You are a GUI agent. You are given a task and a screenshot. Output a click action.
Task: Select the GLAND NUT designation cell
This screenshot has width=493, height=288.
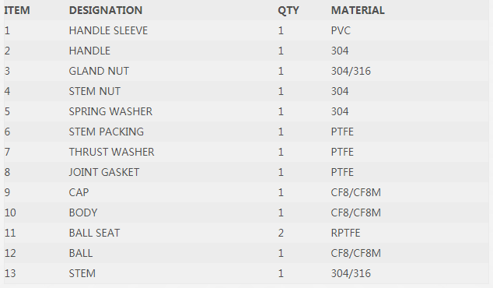pos(99,71)
